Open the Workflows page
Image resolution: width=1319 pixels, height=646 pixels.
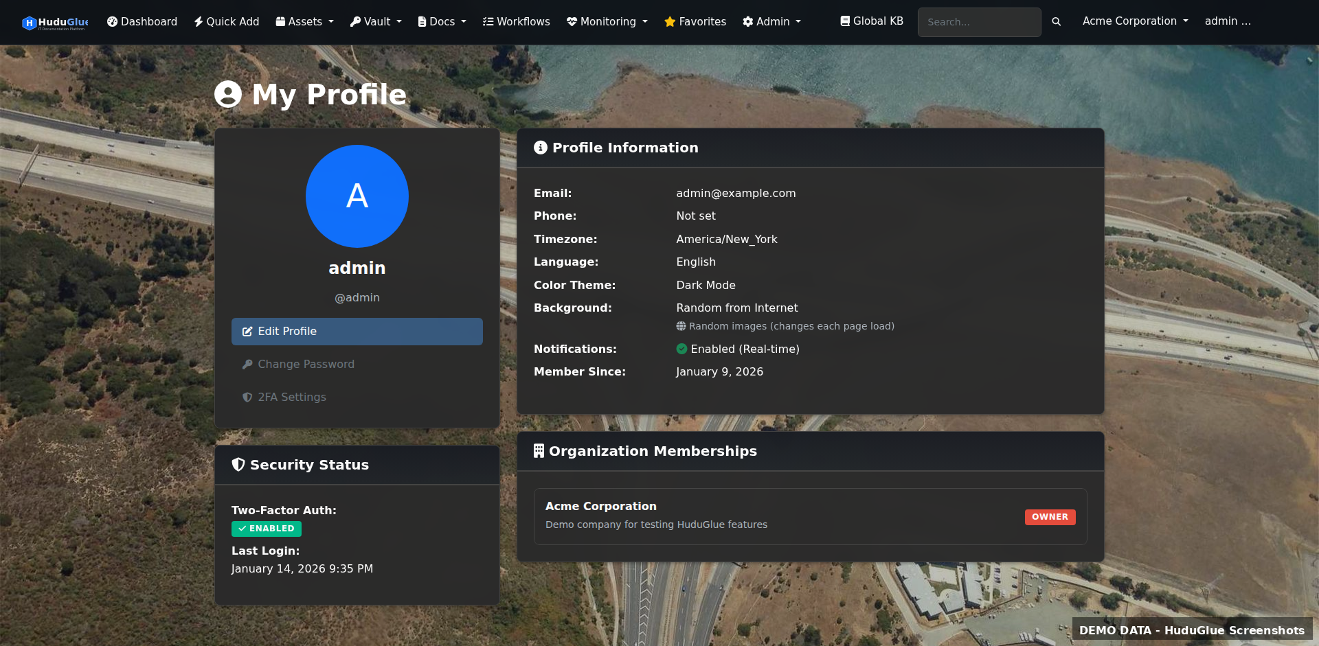click(517, 22)
